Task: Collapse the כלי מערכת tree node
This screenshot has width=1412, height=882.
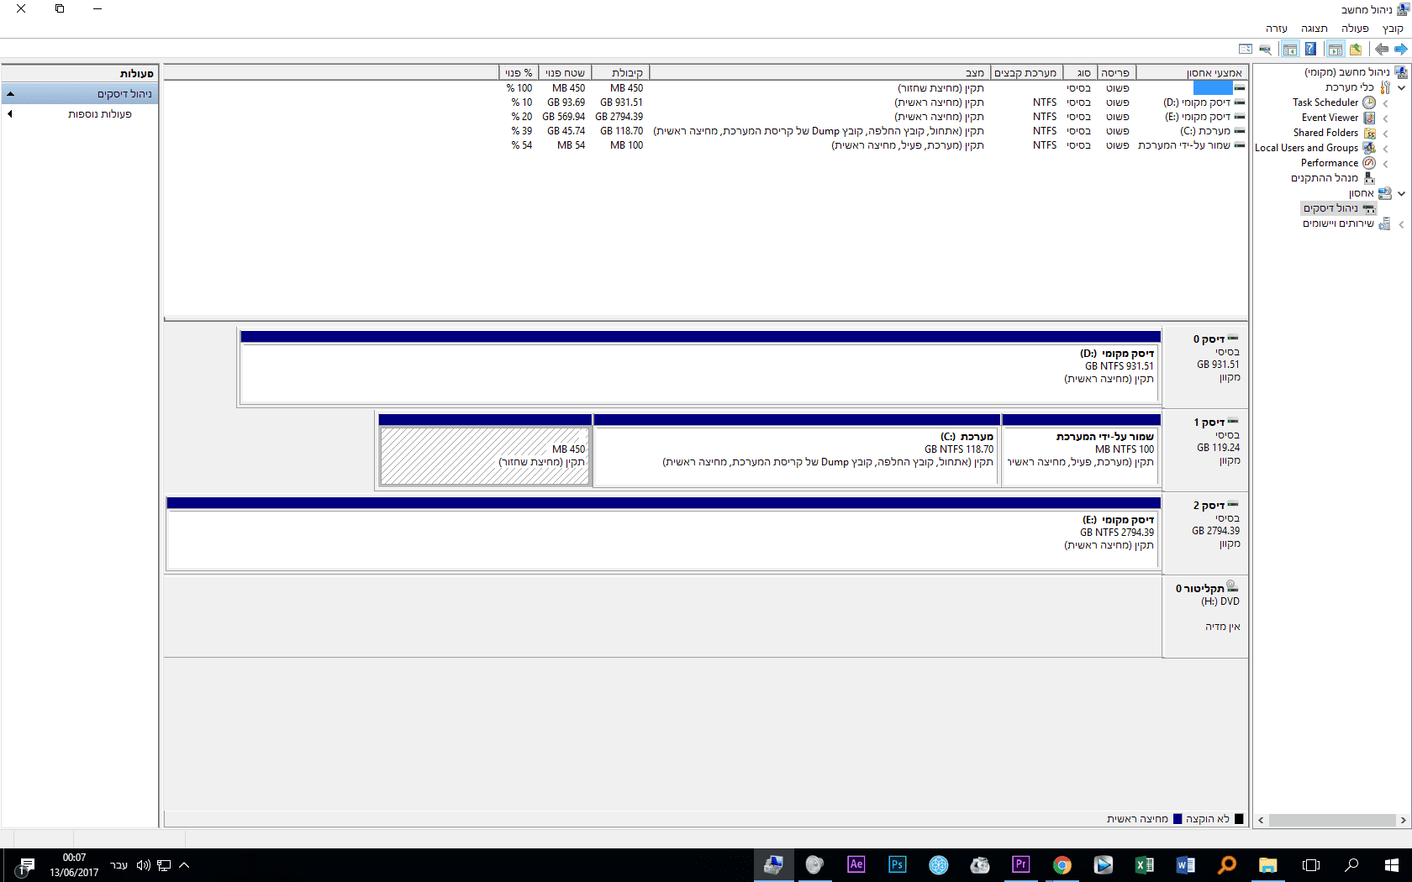Action: pos(1401,87)
